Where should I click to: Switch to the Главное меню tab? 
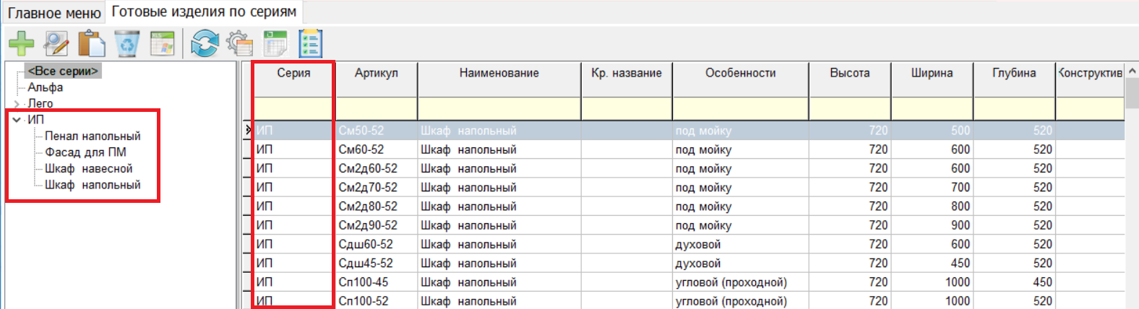pos(54,13)
